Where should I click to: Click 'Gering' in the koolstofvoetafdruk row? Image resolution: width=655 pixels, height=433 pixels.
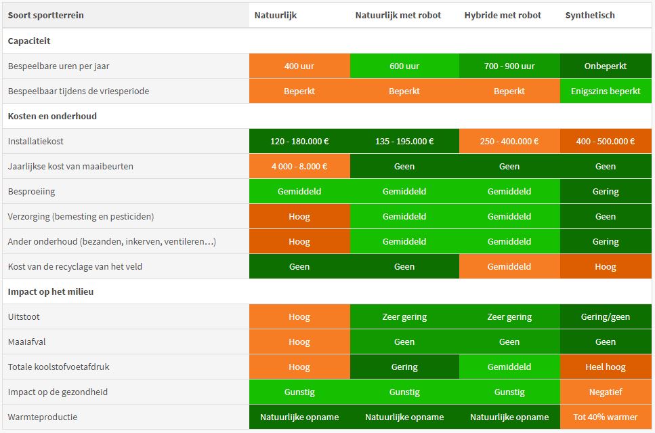(x=404, y=367)
